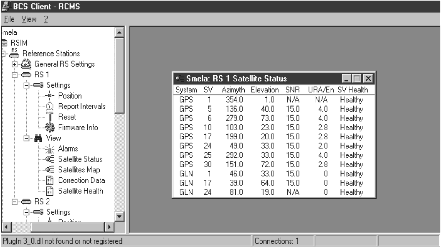441x248 pixels.
Task: Collapse the RS 2 Settings node
Action: coord(26,212)
